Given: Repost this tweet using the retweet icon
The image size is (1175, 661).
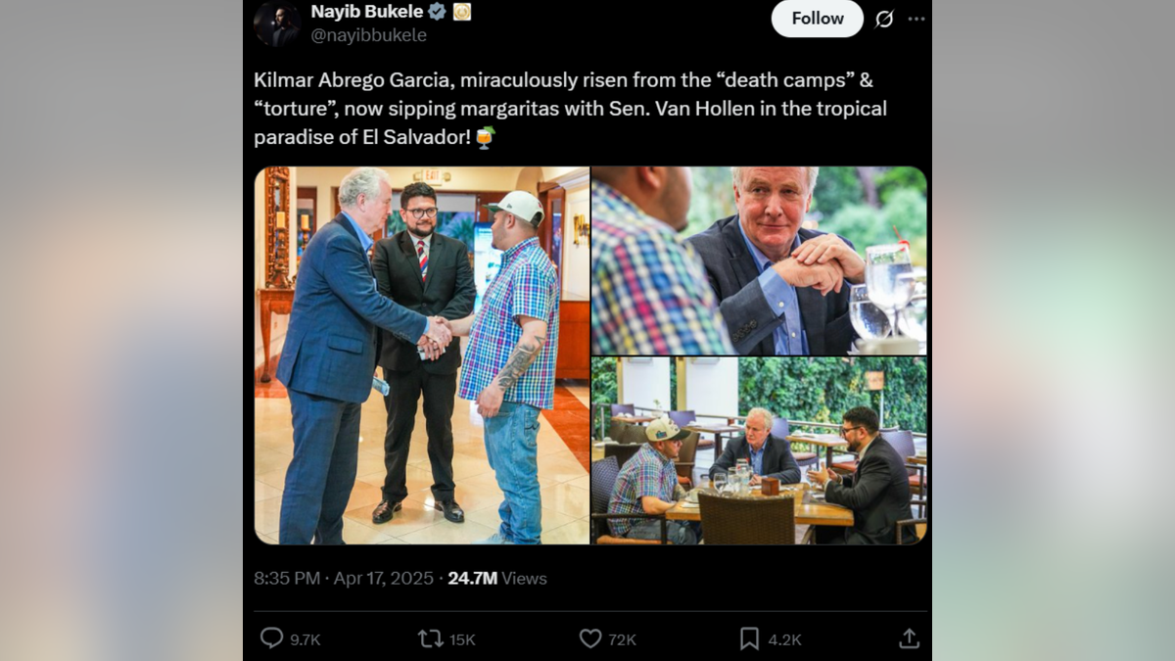Looking at the screenshot, I should [430, 638].
